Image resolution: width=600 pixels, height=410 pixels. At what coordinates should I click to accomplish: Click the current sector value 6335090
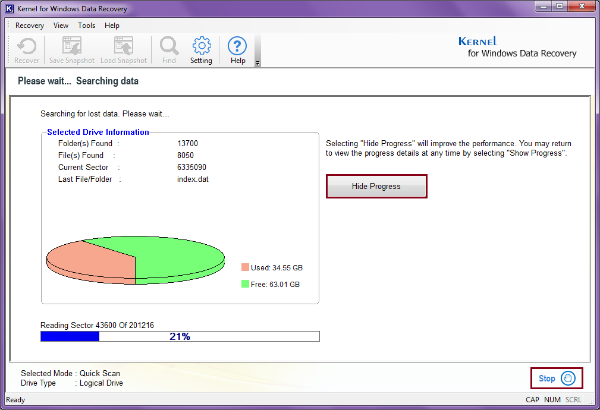[x=191, y=167]
